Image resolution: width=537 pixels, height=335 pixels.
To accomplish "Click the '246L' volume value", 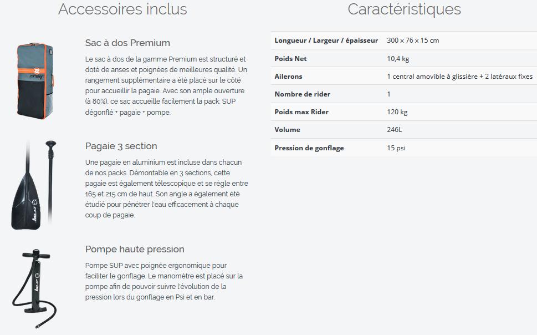I will [x=394, y=130].
